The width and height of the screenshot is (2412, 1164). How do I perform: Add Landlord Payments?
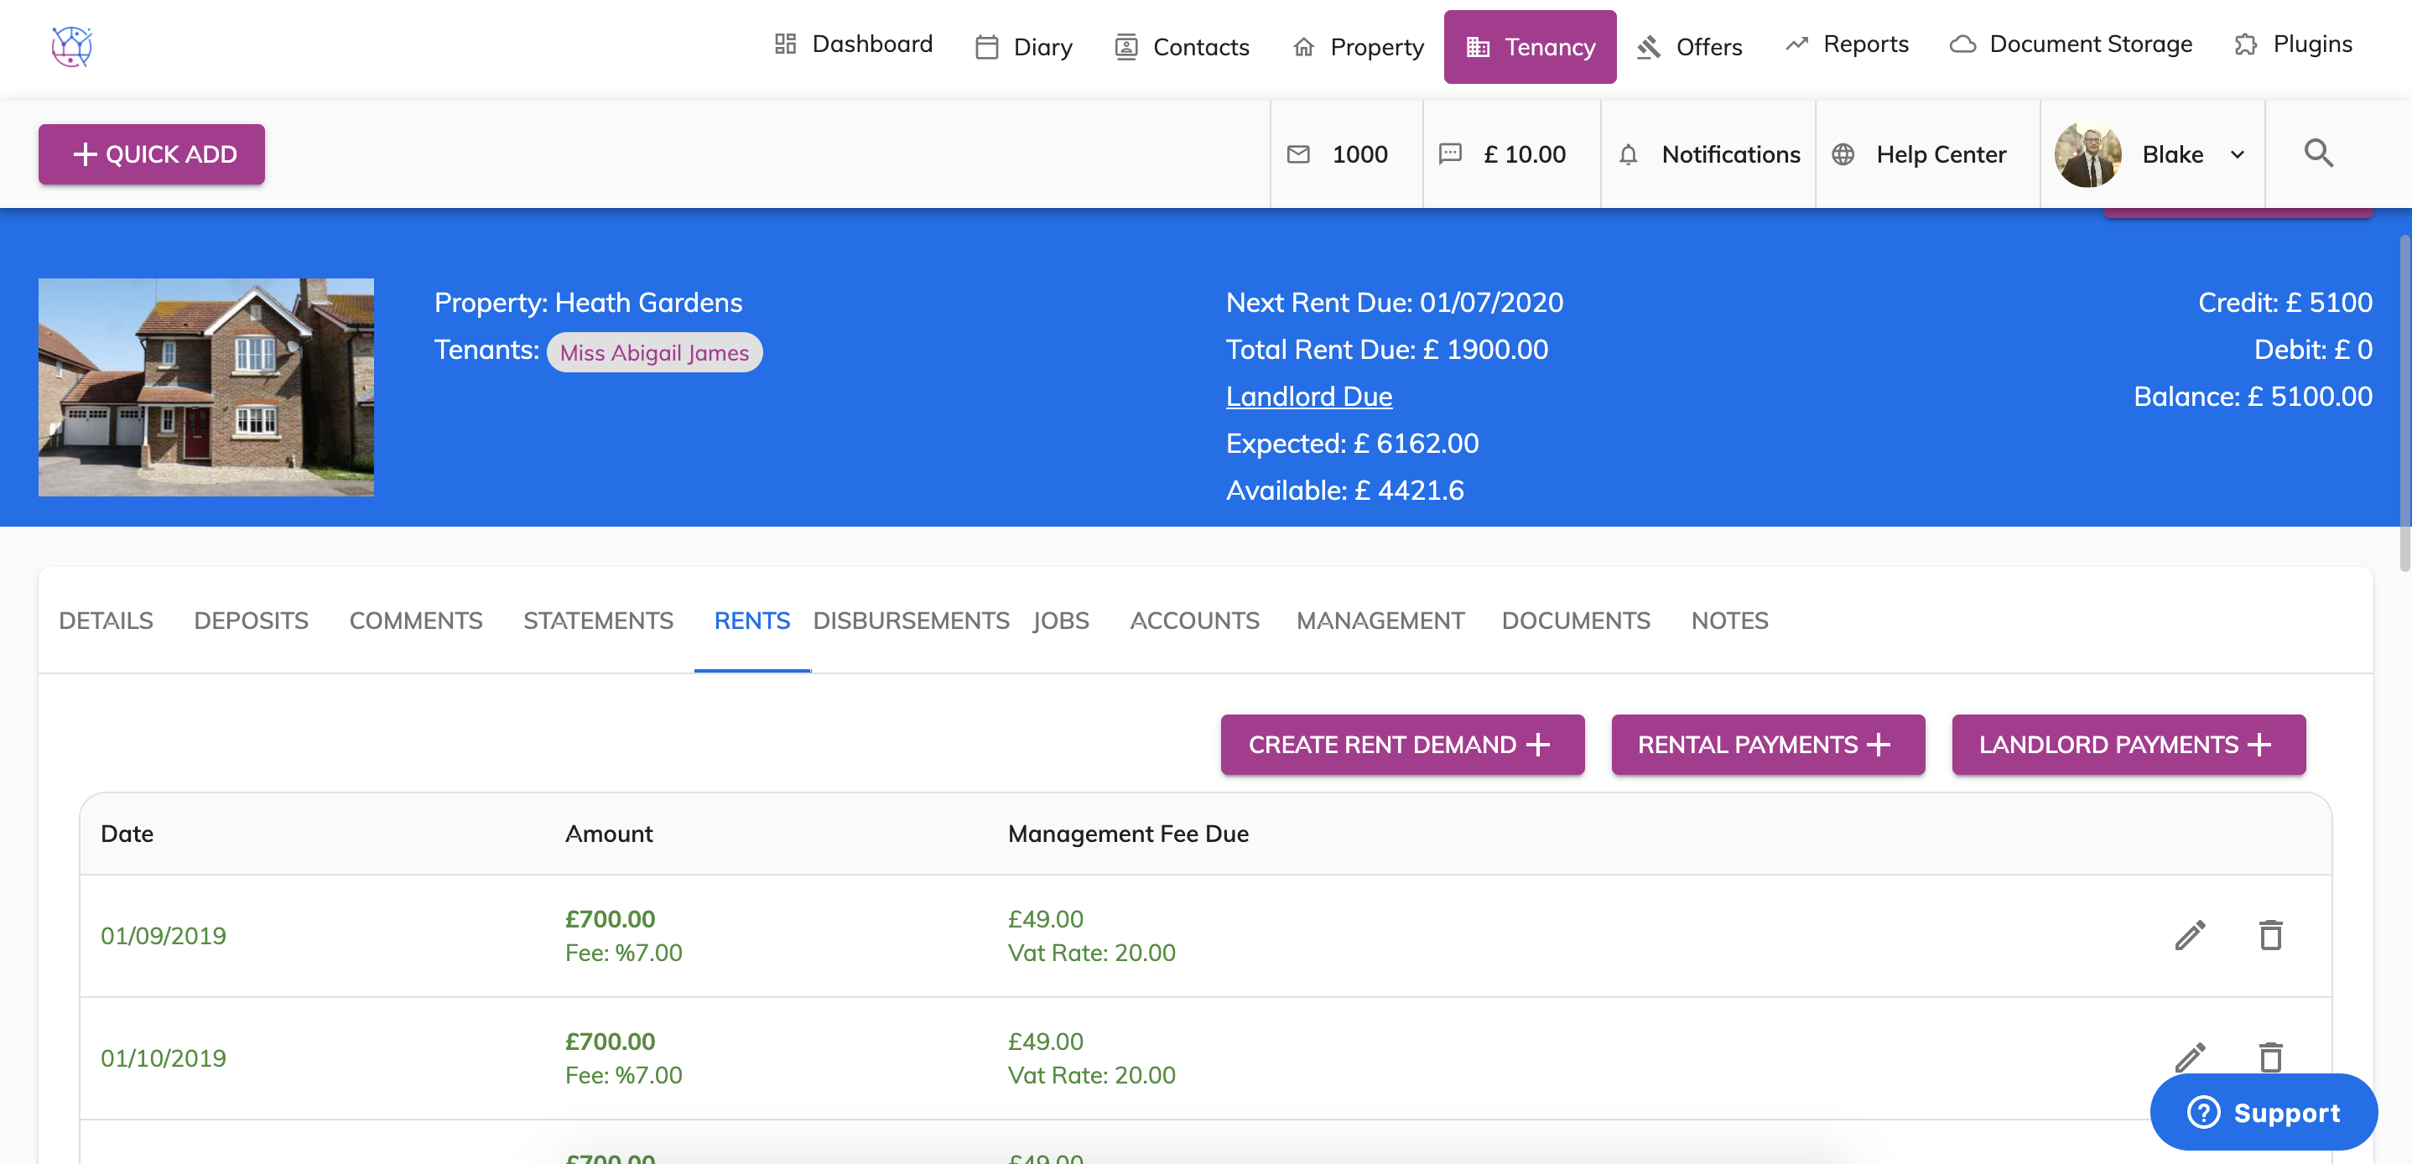(2128, 745)
